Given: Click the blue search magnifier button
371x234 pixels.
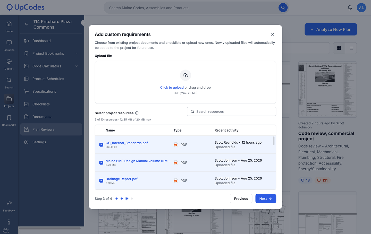Looking at the screenshot, I should [x=283, y=8].
